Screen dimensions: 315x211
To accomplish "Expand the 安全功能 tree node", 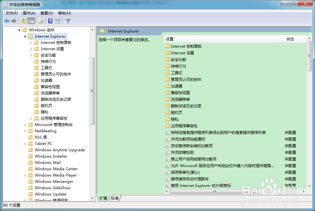I will pos(31,55).
